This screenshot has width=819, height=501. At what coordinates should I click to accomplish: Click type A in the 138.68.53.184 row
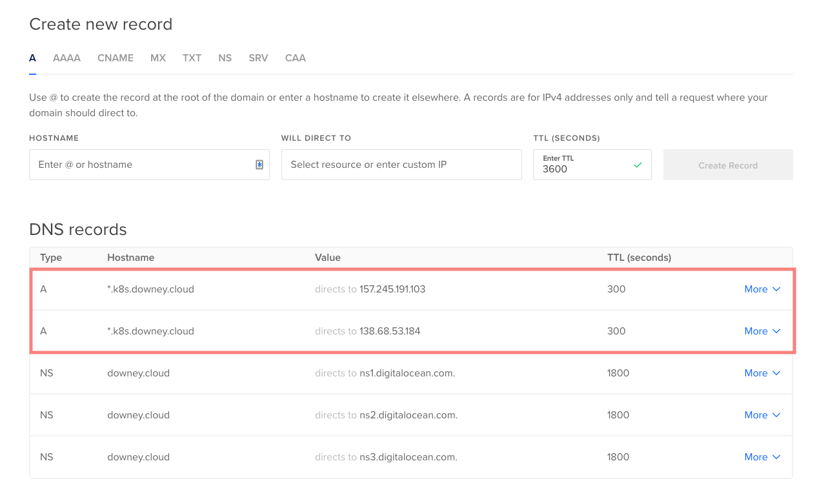coord(43,331)
